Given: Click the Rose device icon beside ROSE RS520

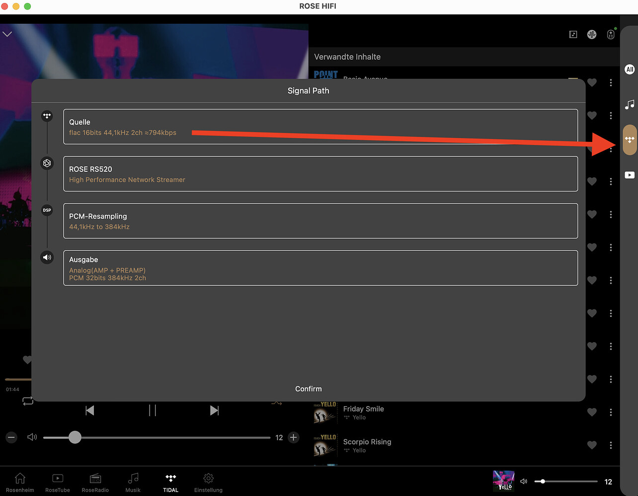Looking at the screenshot, I should pyautogui.click(x=47, y=163).
